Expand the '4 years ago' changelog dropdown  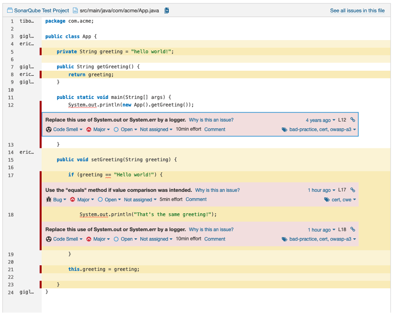(320, 120)
